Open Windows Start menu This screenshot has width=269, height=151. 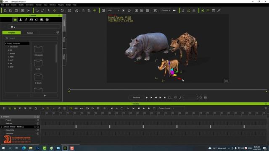pyautogui.click(x=3, y=148)
